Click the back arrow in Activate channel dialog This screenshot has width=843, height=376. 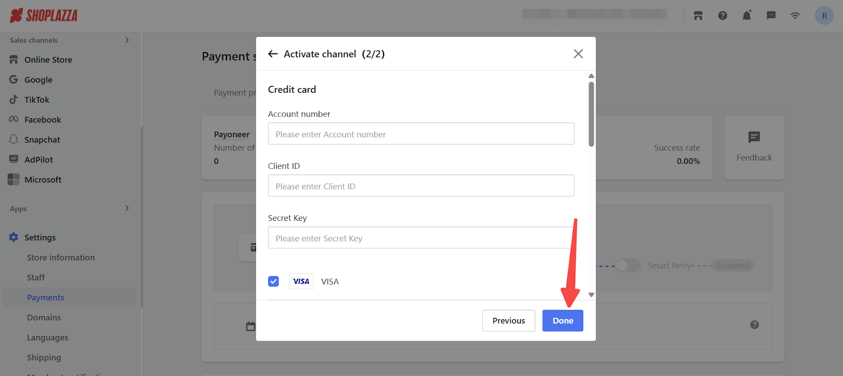(273, 54)
